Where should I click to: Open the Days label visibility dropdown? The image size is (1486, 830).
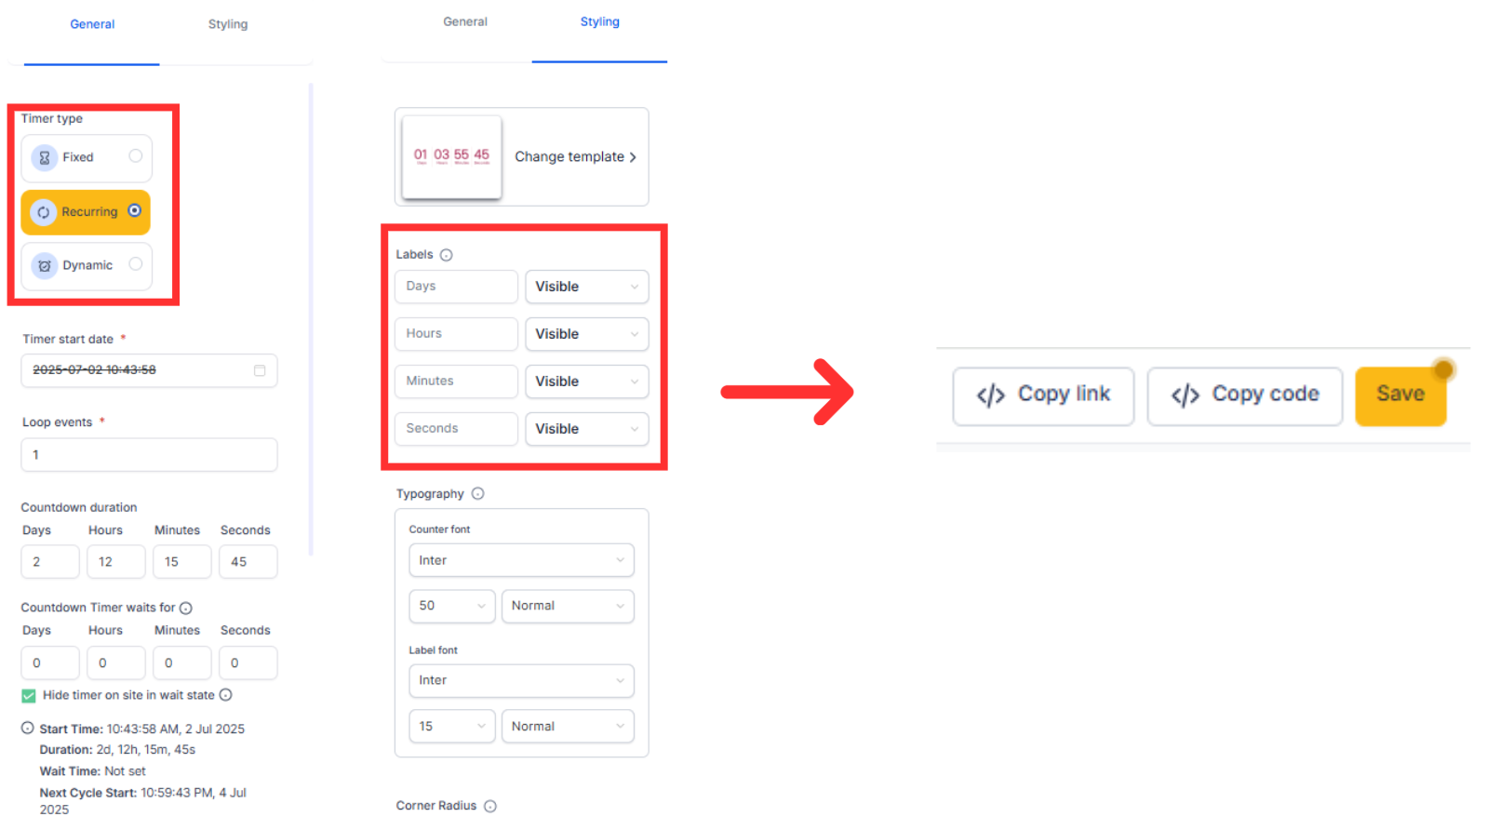pos(586,287)
